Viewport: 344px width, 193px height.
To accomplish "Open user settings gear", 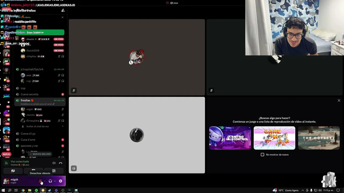I will pos(60,181).
